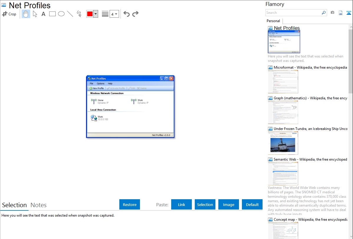Click the camera snapshot icon
This screenshot has width=353, height=239.
coord(332,13)
